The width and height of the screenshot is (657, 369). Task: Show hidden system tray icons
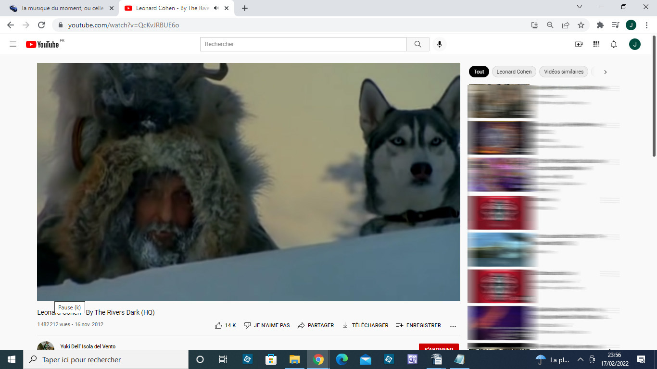[x=580, y=359]
